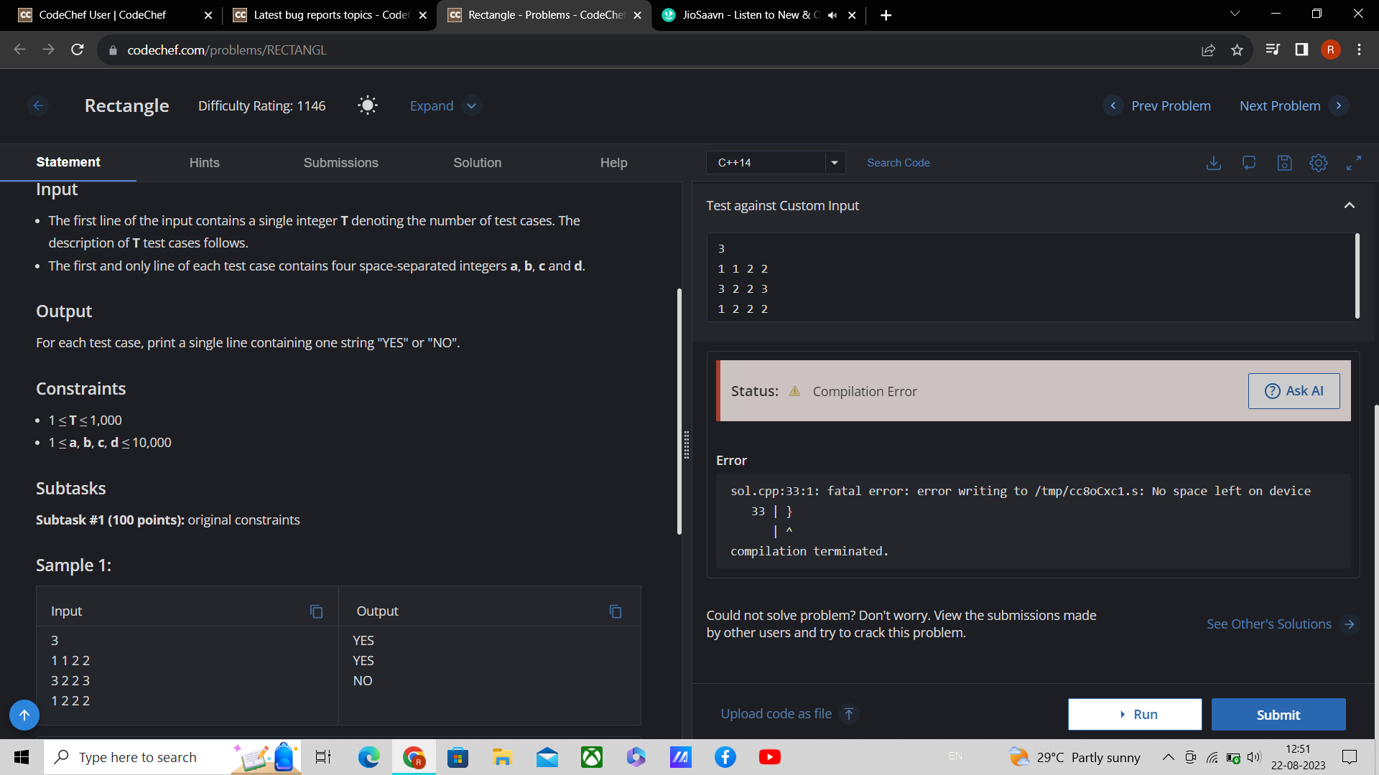1379x775 pixels.
Task: Open the C++14 language dropdown
Action: tap(776, 163)
